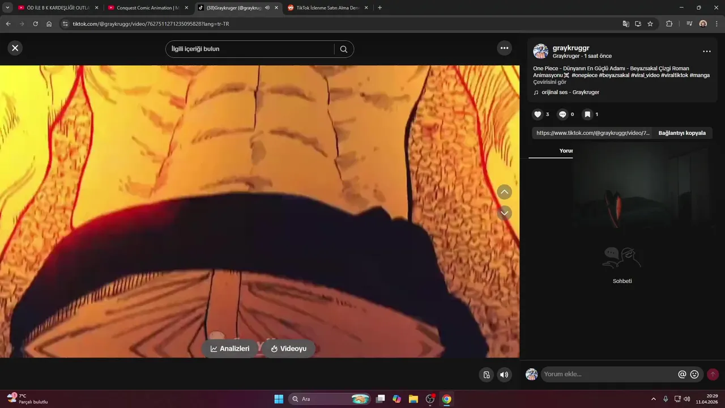Open the post's three-dot menu

706,52
